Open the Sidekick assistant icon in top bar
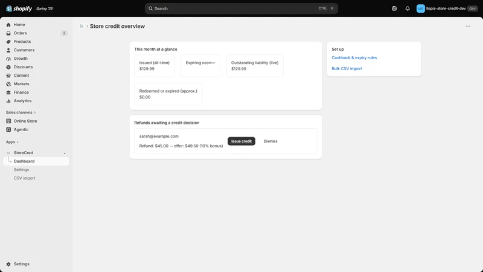Image resolution: width=483 pixels, height=272 pixels. (394, 8)
